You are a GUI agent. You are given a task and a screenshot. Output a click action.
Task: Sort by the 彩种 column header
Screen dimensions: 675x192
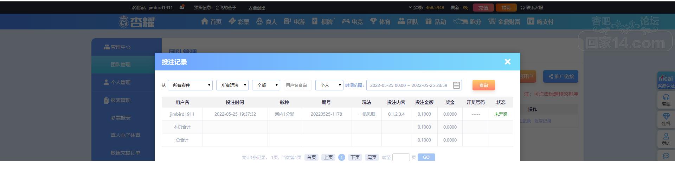(284, 102)
